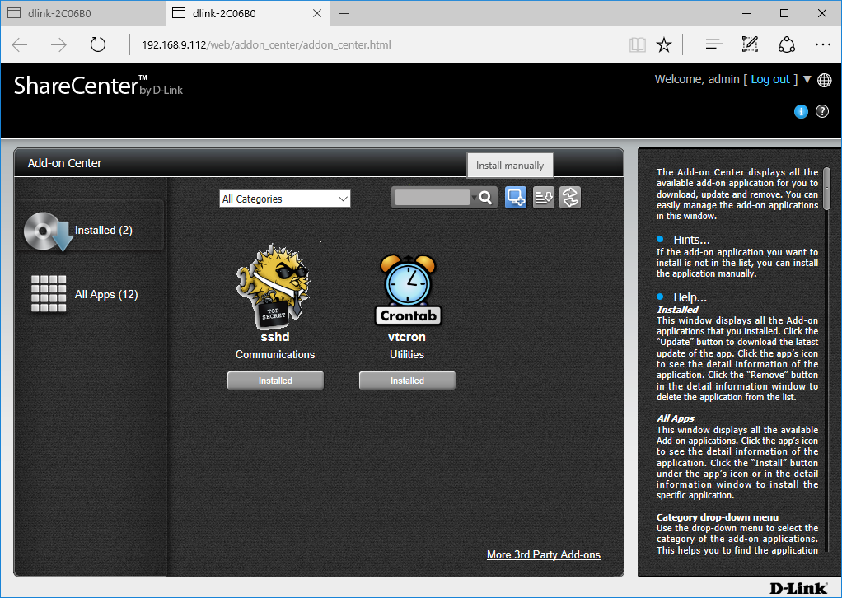Open the triangle menu next to Log out
842x598 pixels.
click(807, 79)
